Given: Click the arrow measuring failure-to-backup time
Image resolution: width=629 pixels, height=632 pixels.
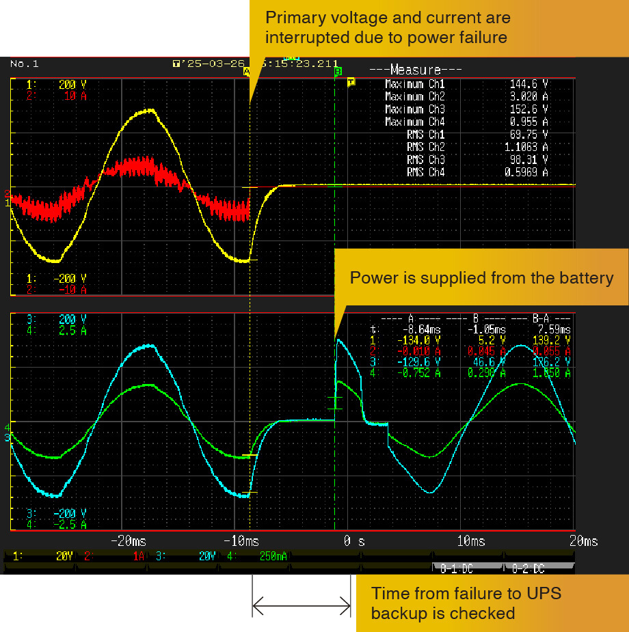Looking at the screenshot, I should tap(302, 604).
